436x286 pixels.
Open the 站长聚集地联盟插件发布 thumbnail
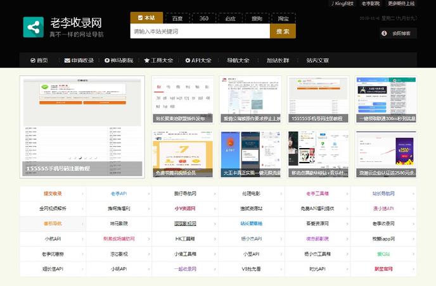click(183, 100)
